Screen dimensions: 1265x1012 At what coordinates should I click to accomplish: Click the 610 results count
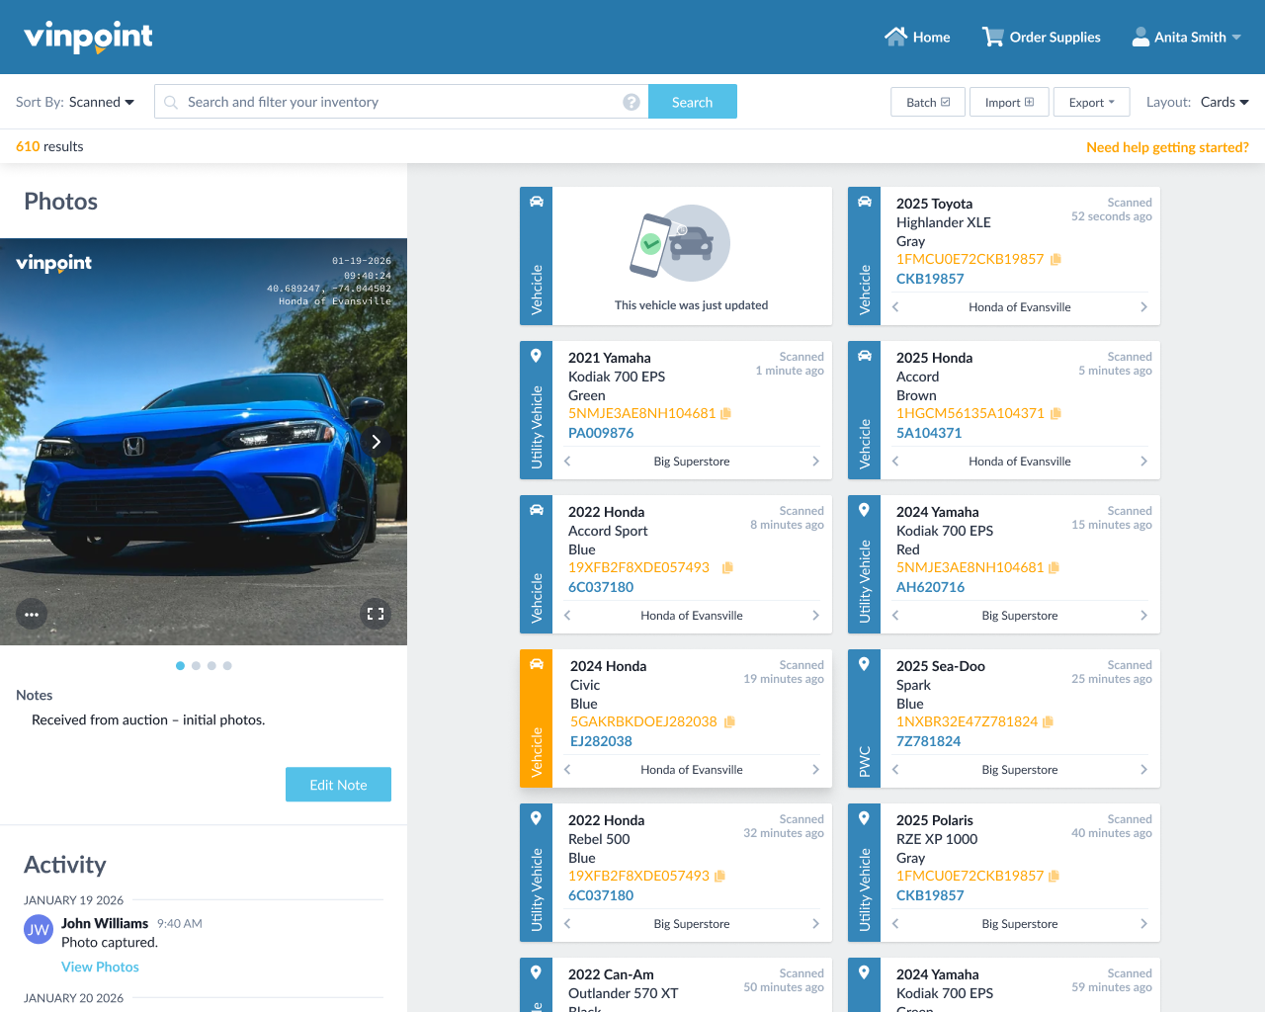point(49,146)
